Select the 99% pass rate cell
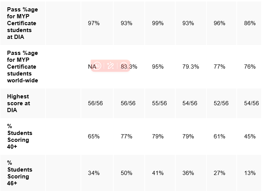The width and height of the screenshot is (265, 191). [x=158, y=23]
